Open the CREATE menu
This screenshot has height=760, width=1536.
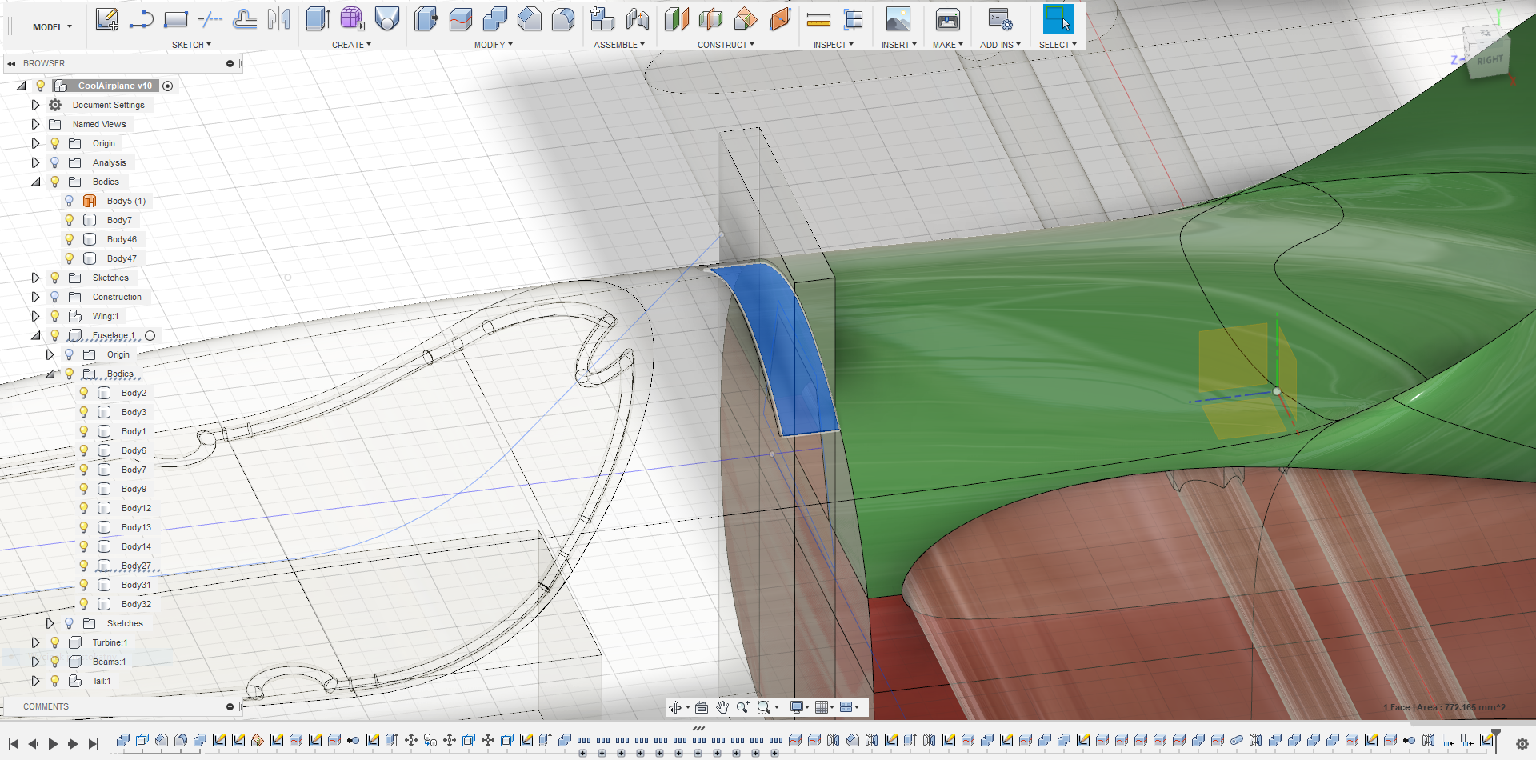coord(351,45)
